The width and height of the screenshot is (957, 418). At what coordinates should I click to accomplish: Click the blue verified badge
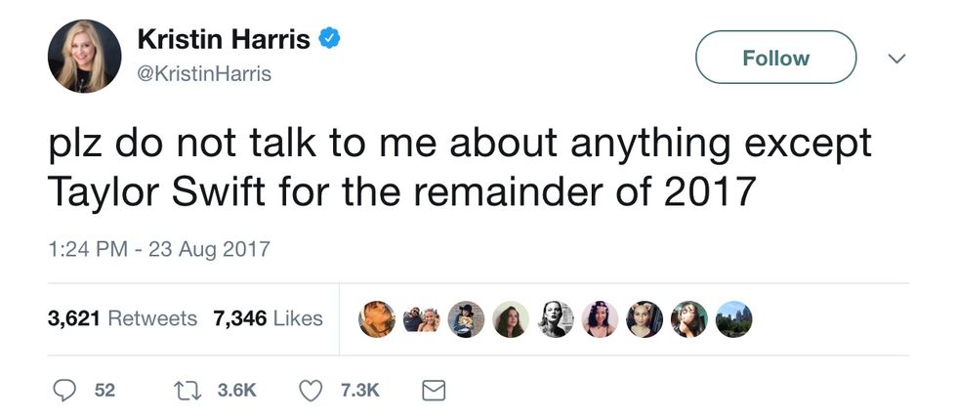(330, 41)
